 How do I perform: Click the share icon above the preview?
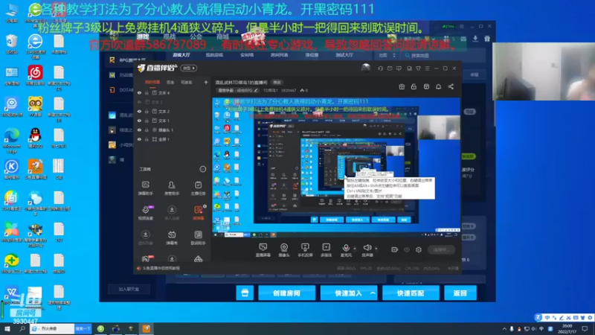pyautogui.click(x=451, y=86)
